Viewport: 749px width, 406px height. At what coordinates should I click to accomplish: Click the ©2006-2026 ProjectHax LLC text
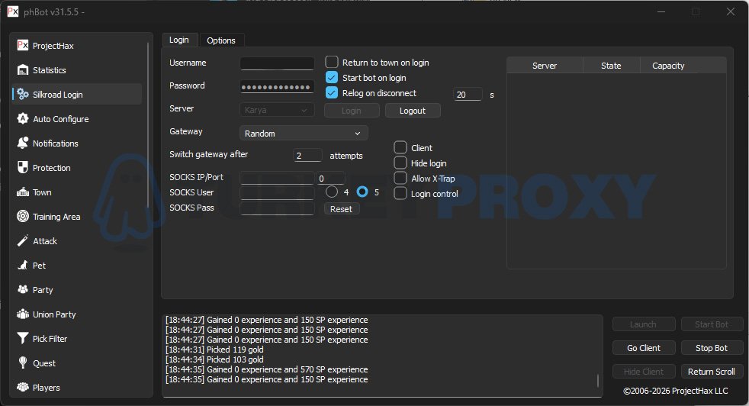[x=676, y=391]
